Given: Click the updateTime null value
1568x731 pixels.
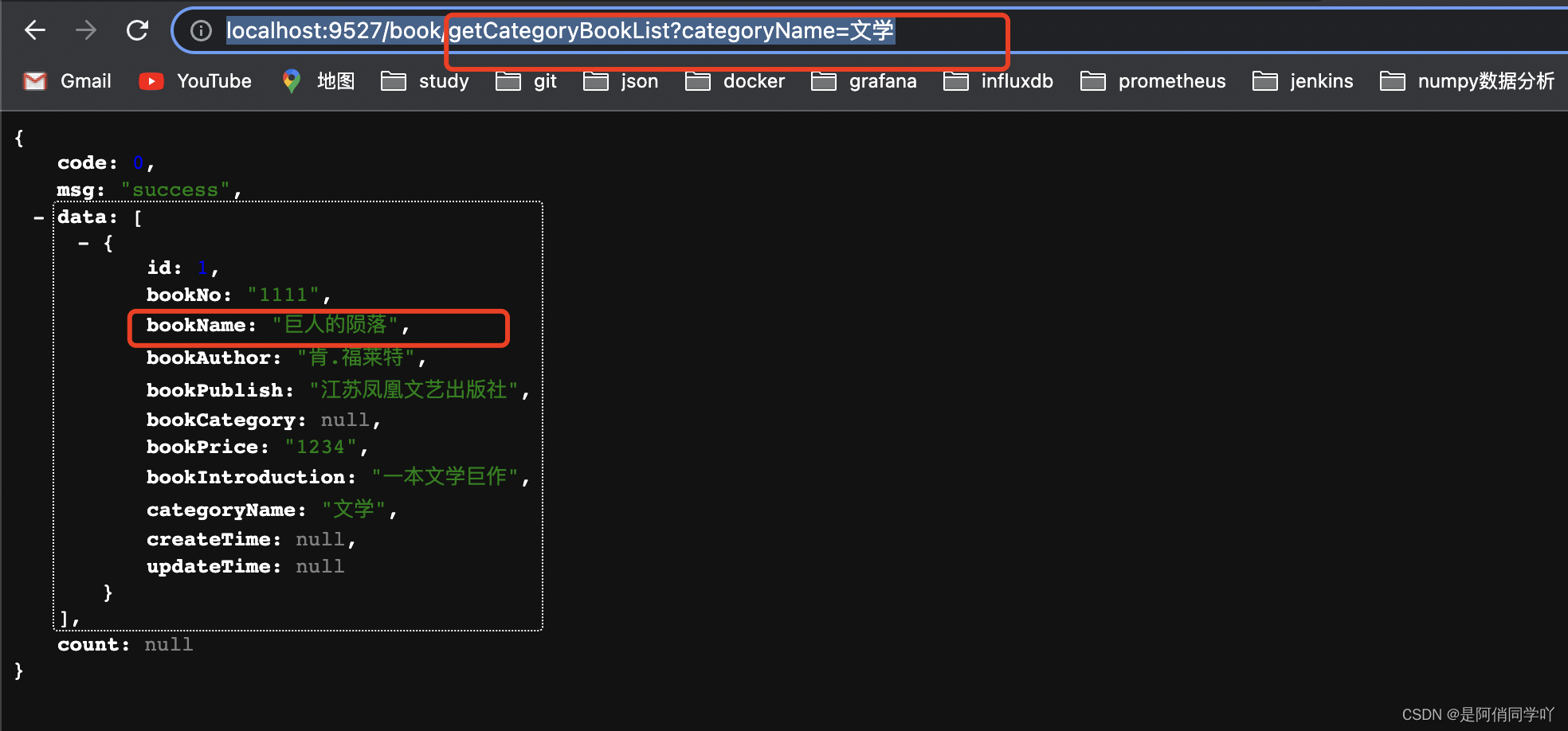Looking at the screenshot, I should [320, 566].
